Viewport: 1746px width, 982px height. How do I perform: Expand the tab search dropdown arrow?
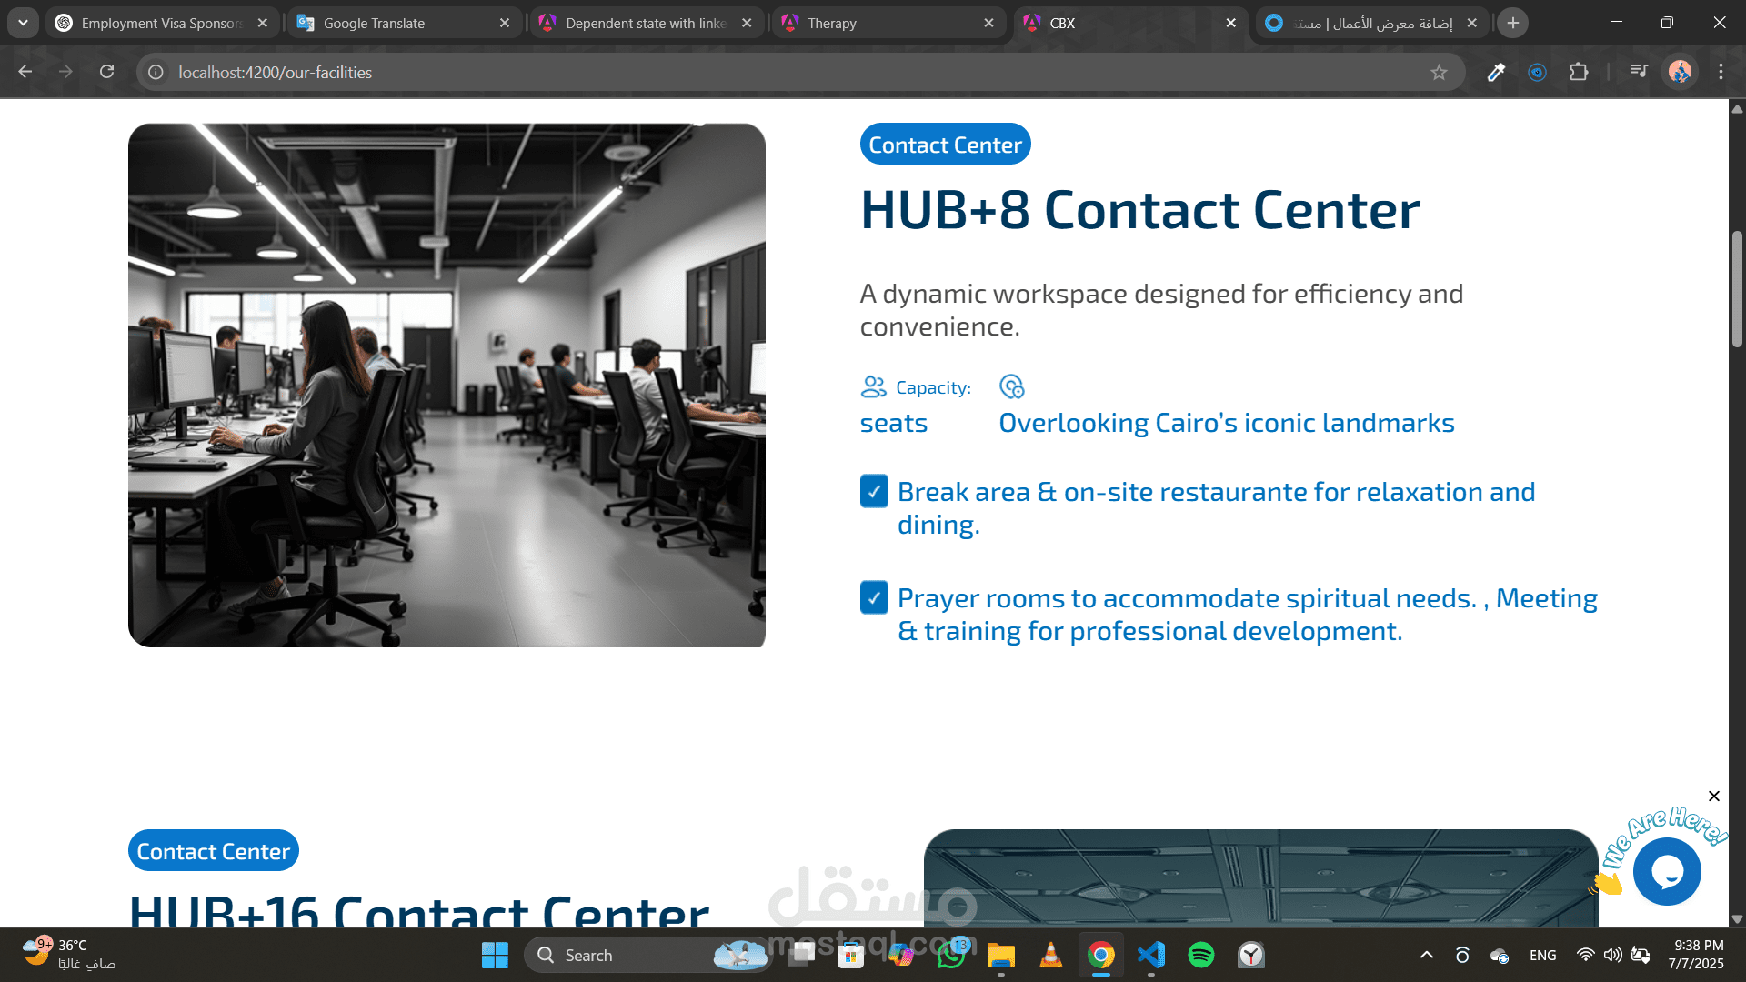click(23, 23)
